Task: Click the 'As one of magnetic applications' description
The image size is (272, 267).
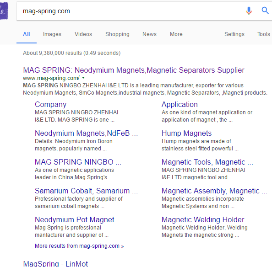Action: [x=74, y=174]
